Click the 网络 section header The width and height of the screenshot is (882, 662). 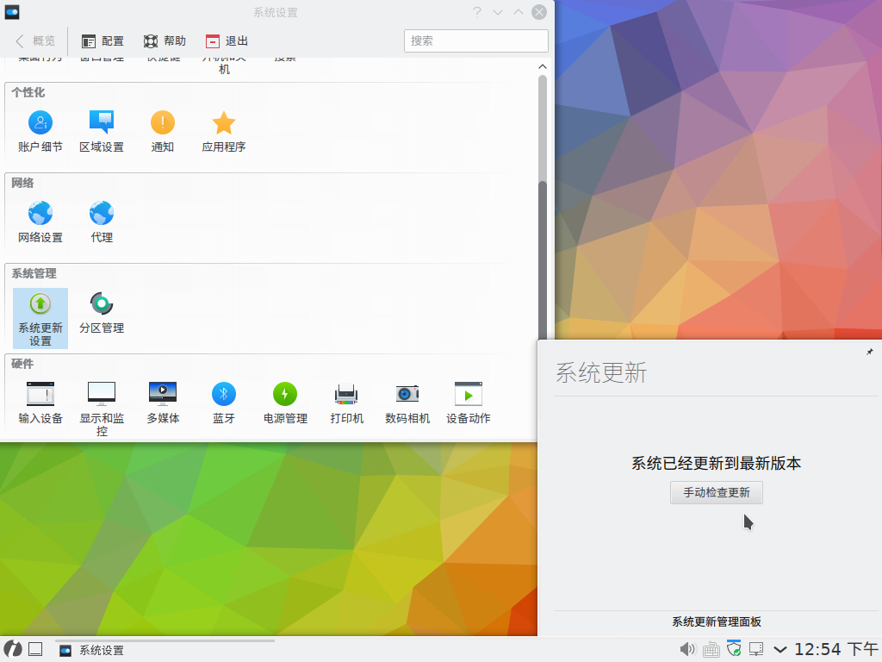pyautogui.click(x=22, y=183)
